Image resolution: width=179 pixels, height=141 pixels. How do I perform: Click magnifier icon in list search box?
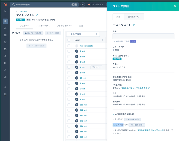pos(96,34)
